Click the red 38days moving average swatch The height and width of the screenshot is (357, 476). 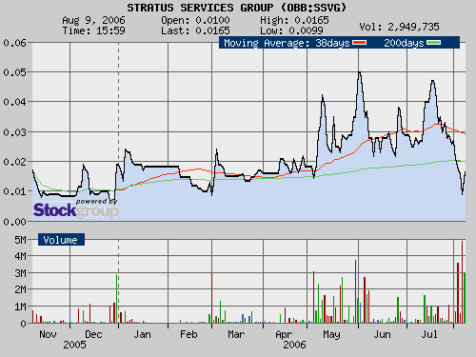pyautogui.click(x=360, y=43)
